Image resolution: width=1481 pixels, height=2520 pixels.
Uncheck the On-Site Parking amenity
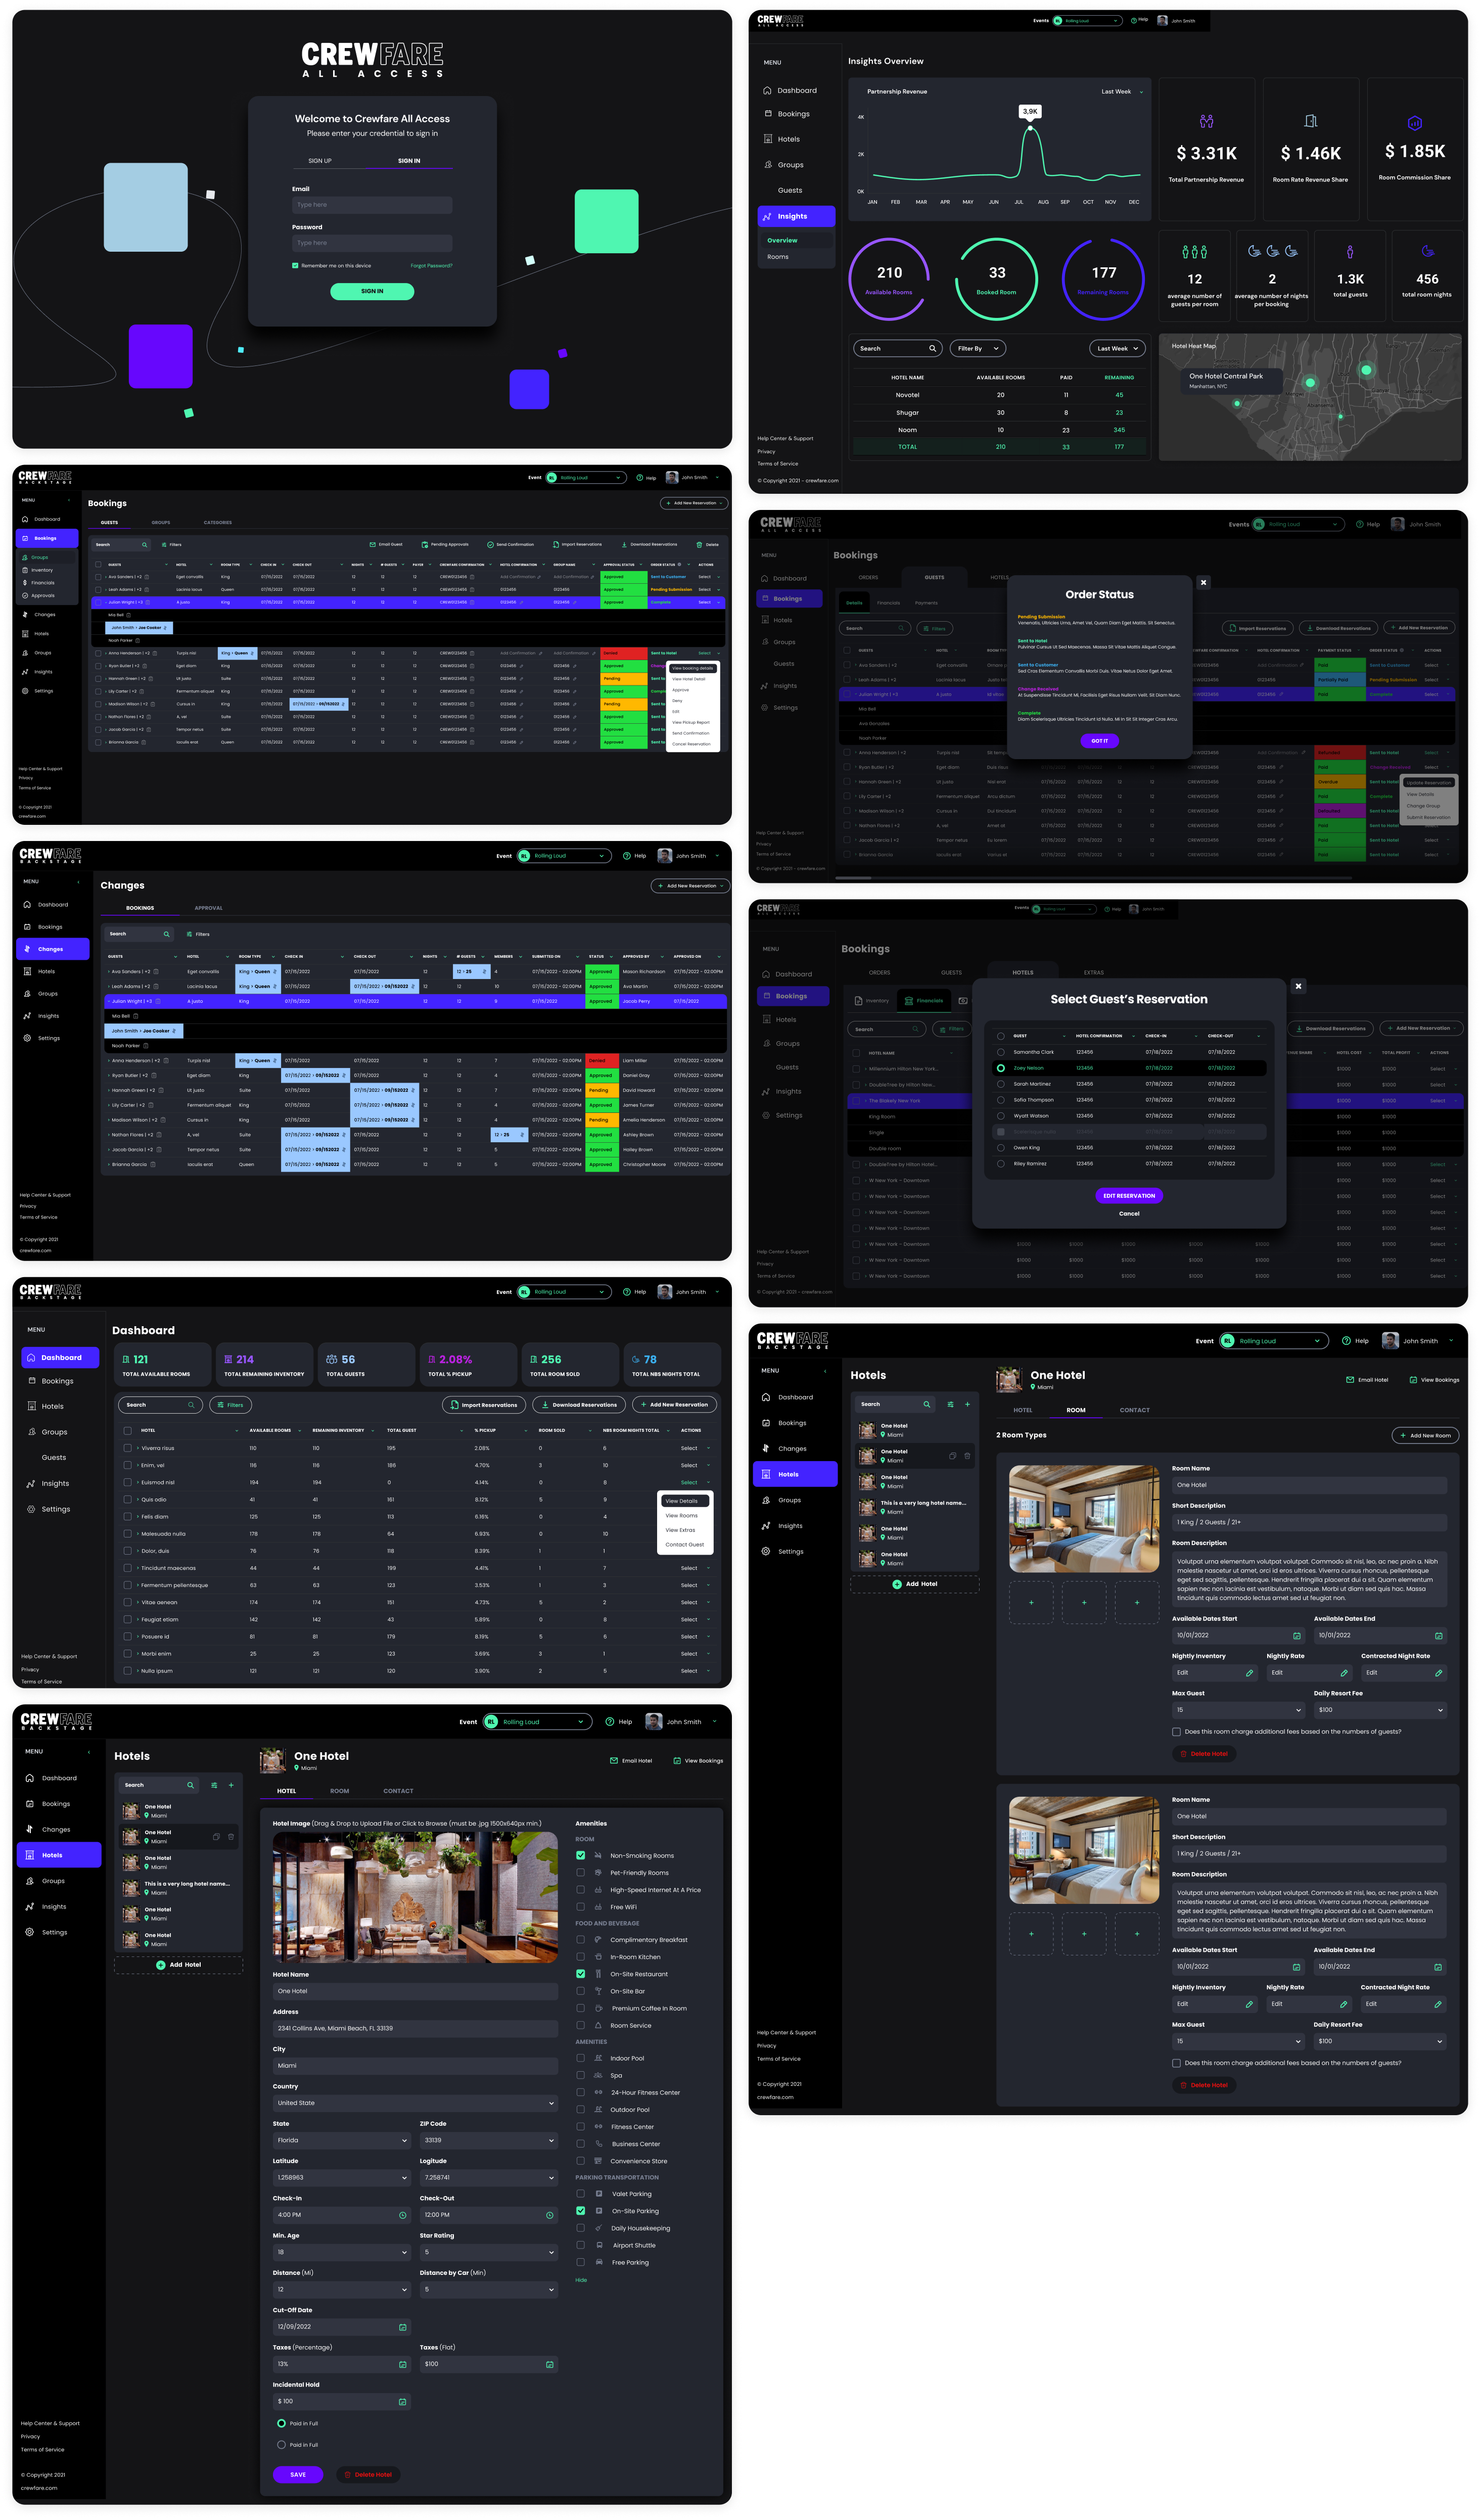click(x=581, y=2211)
